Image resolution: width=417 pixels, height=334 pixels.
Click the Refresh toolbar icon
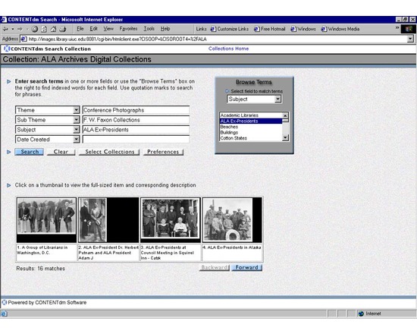[x=44, y=29]
